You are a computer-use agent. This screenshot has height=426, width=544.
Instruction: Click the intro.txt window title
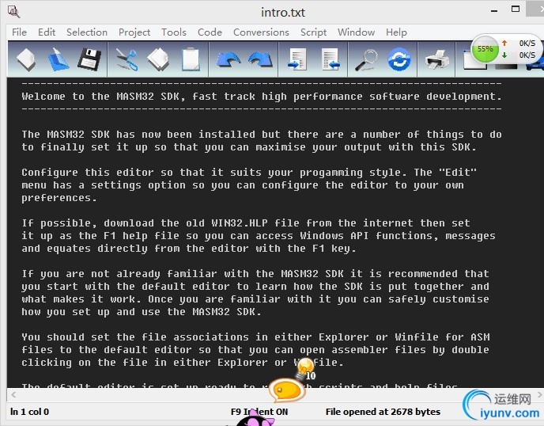(x=283, y=12)
